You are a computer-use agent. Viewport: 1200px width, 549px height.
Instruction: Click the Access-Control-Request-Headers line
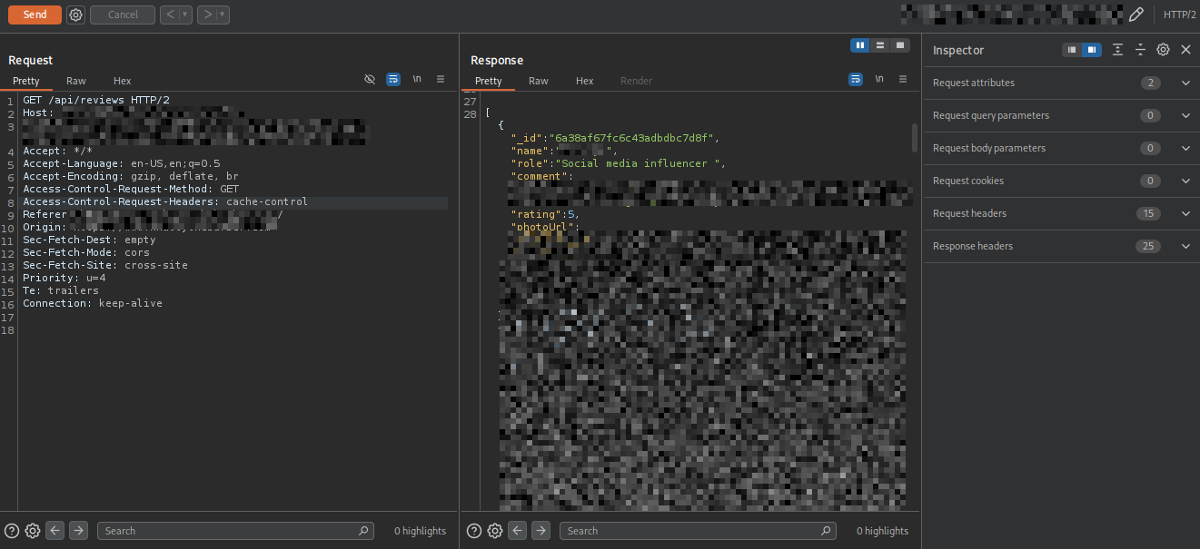pyautogui.click(x=165, y=201)
